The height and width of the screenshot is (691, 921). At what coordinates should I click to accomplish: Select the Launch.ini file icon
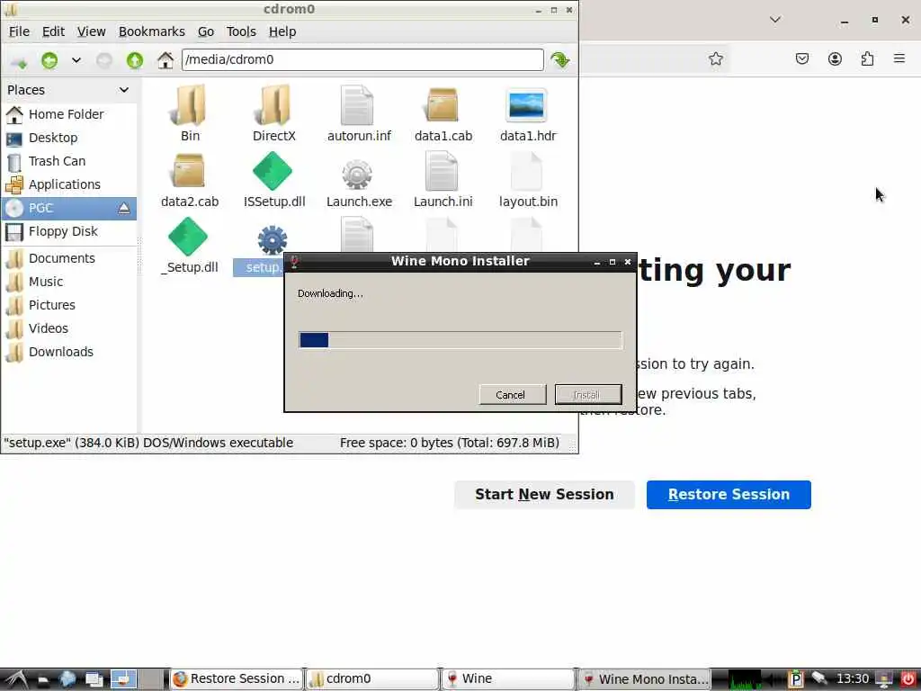[x=442, y=171]
